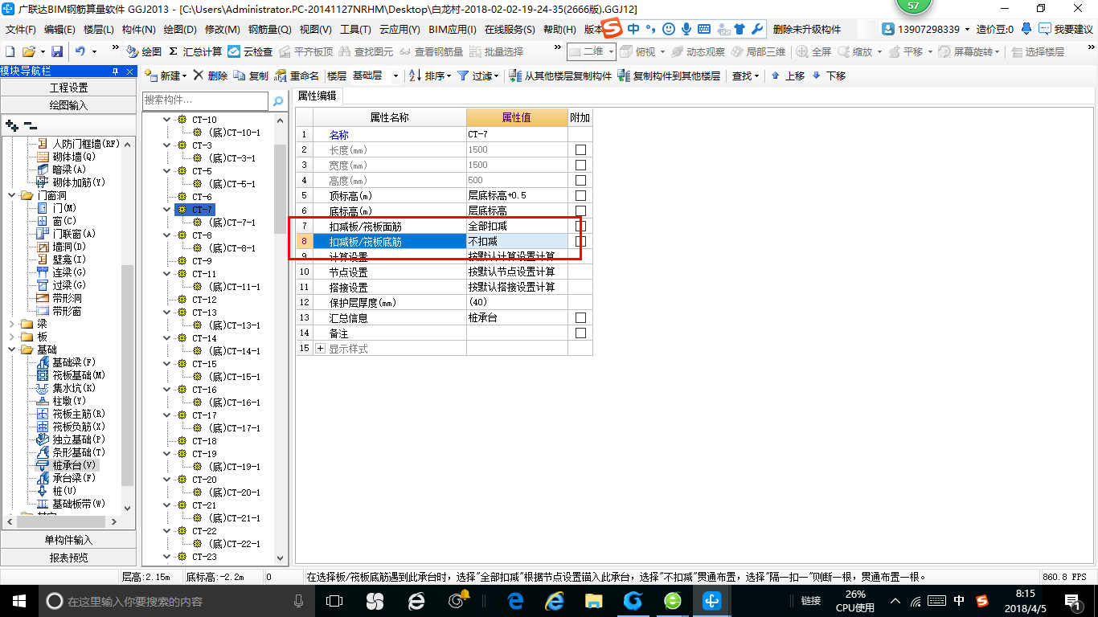This screenshot has width=1098, height=617.
Task: Open the 工具(T) menu
Action: coord(355,29)
